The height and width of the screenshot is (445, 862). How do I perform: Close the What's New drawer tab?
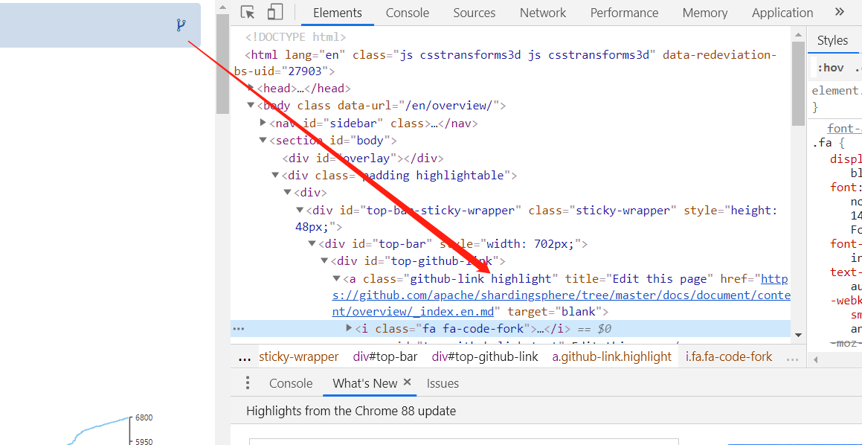point(408,382)
